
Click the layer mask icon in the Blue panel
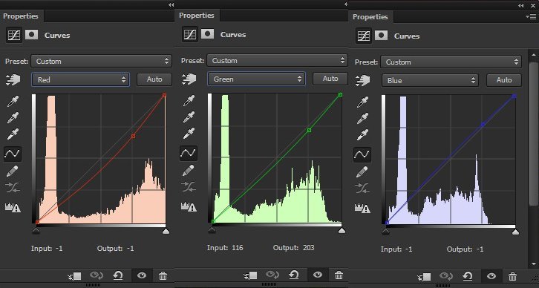[381, 36]
